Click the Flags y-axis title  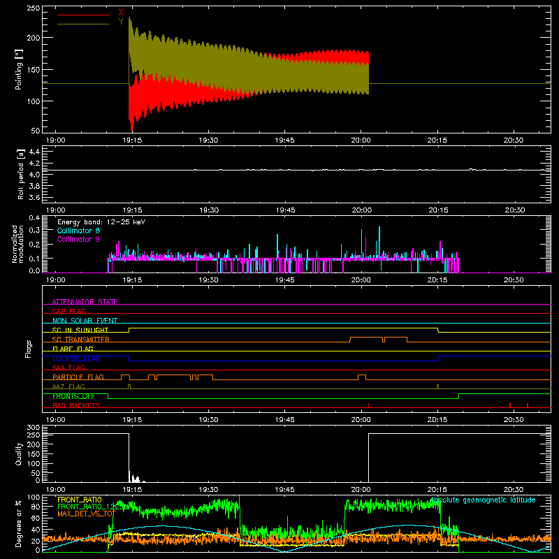click(x=28, y=349)
